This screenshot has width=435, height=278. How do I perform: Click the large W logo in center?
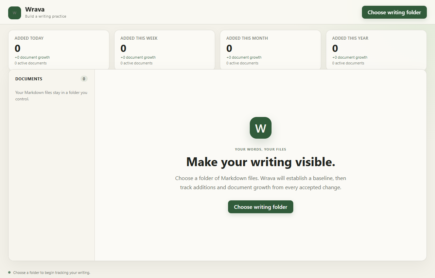[261, 128]
